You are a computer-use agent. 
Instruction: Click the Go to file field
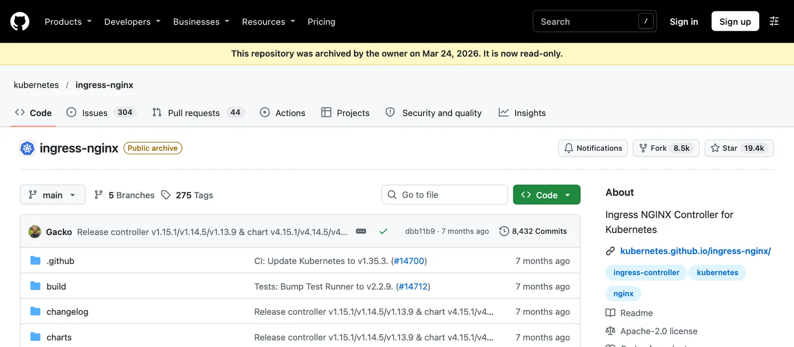(445, 195)
